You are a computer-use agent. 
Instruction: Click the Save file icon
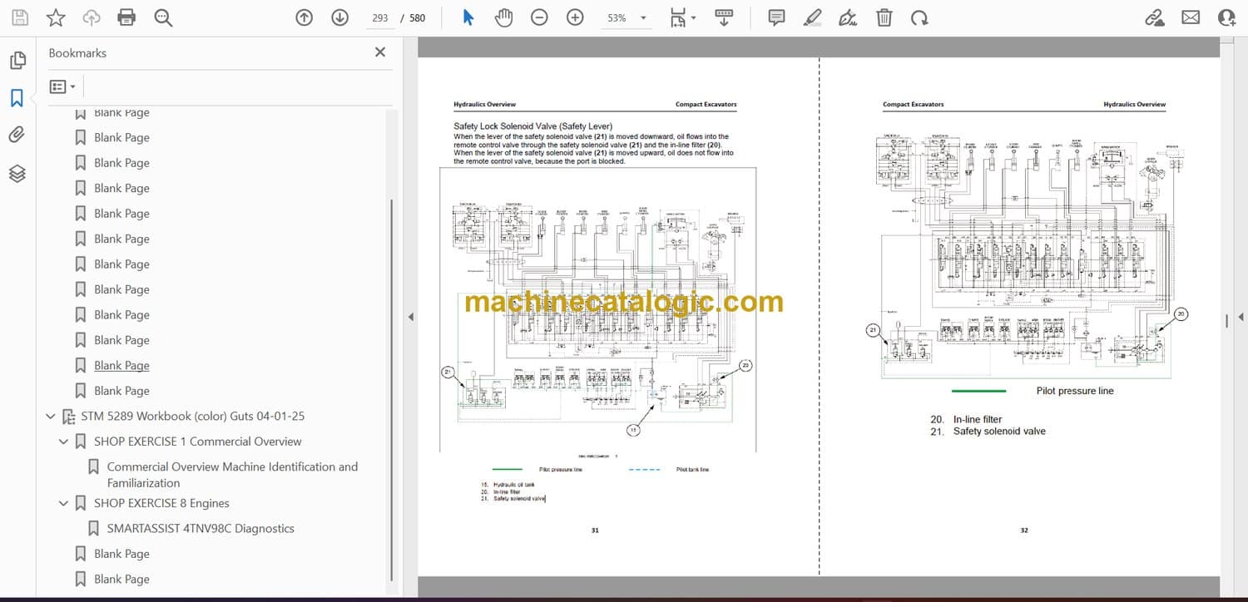(20, 17)
